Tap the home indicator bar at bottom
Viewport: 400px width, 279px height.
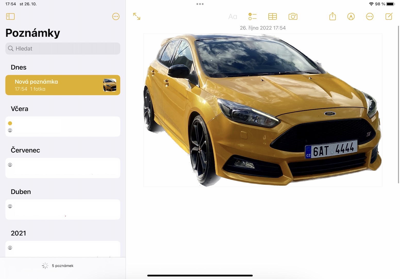200,275
